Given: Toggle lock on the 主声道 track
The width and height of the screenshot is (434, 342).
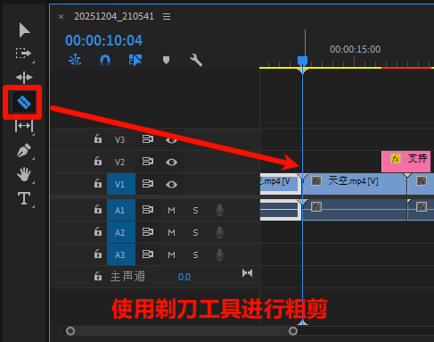Looking at the screenshot, I should click(x=98, y=277).
